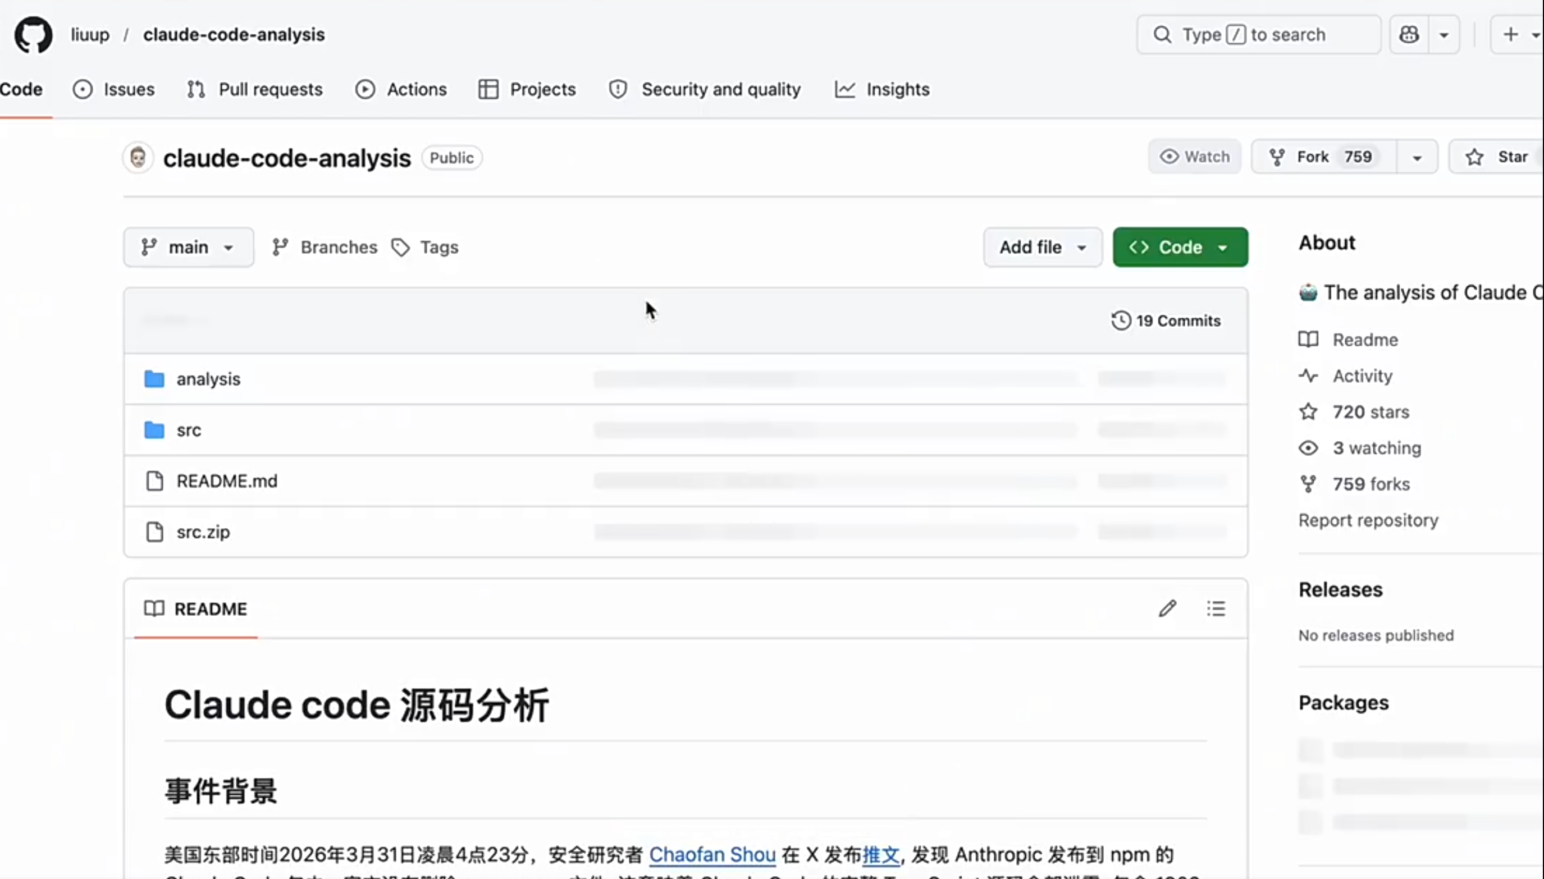The image size is (1544, 879).
Task: Open the liuup user profile link
Action: point(90,35)
